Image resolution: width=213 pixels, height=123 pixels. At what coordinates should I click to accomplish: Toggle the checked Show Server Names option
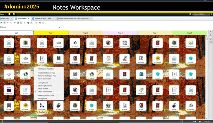point(45,92)
